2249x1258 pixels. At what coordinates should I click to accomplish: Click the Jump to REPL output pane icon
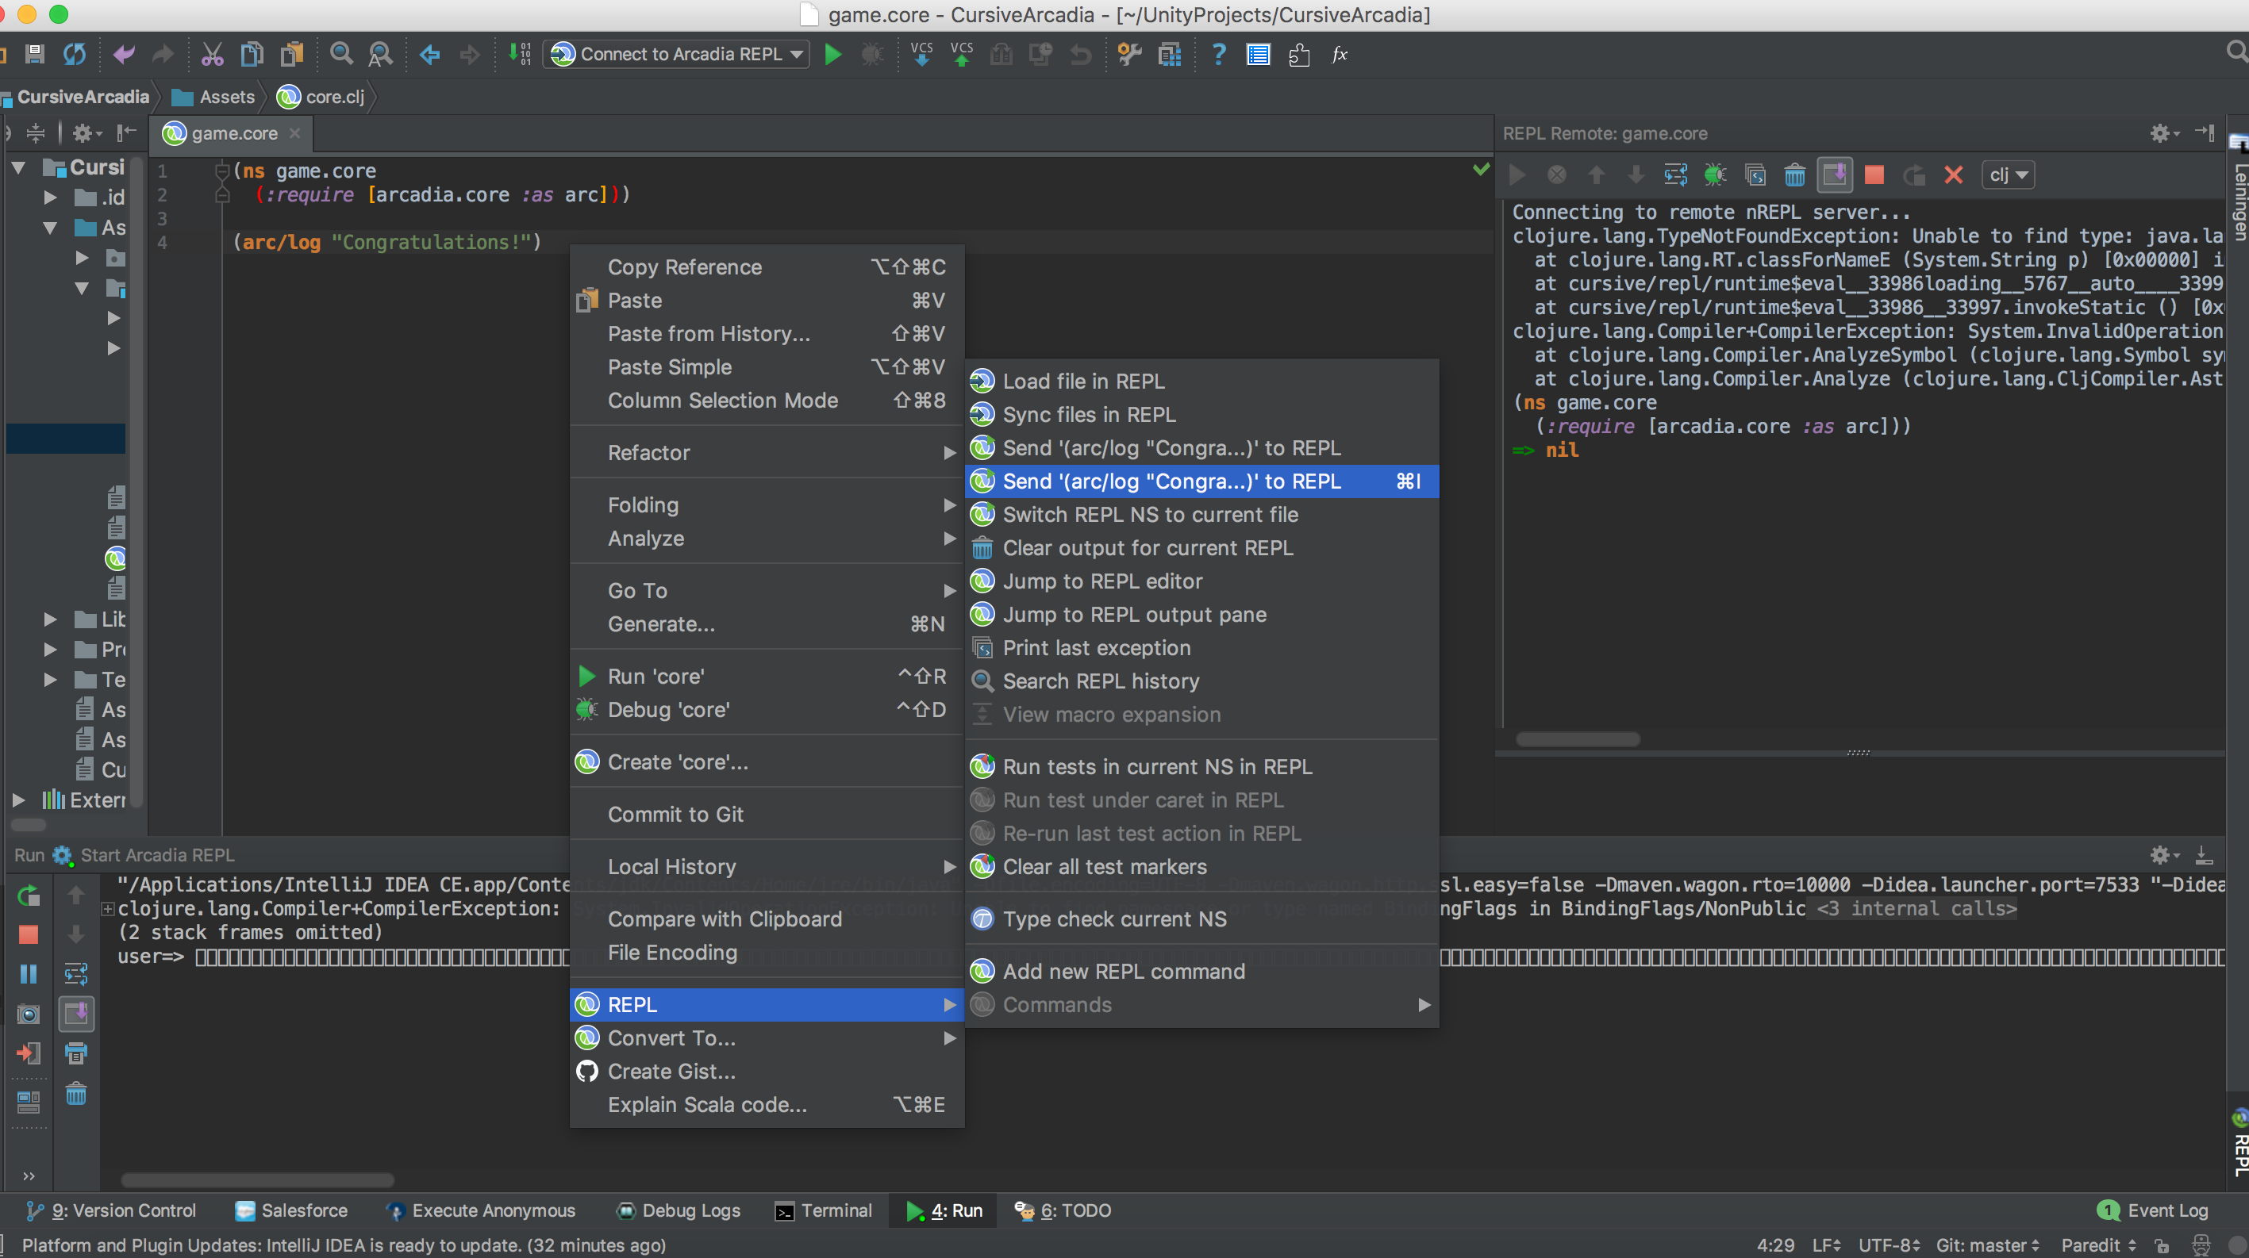981,615
